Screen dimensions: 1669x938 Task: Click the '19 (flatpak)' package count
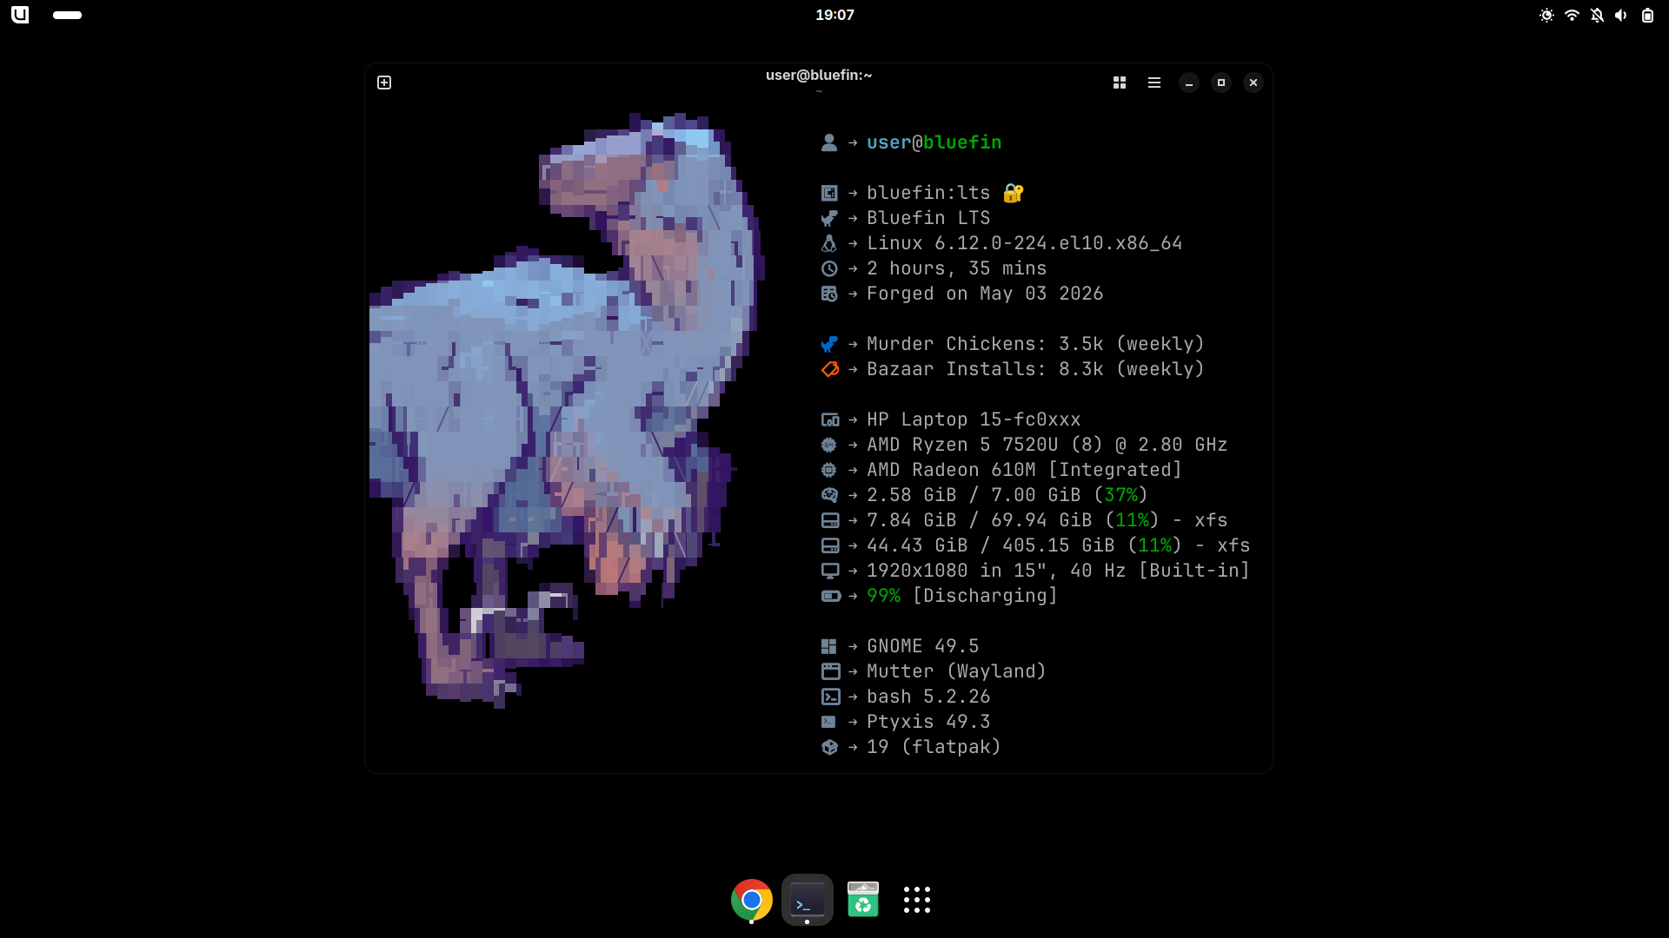[x=934, y=747]
